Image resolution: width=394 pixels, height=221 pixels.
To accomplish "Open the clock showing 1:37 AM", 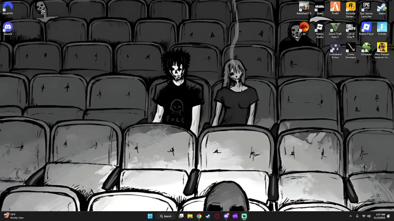I will pyautogui.click(x=379, y=216).
